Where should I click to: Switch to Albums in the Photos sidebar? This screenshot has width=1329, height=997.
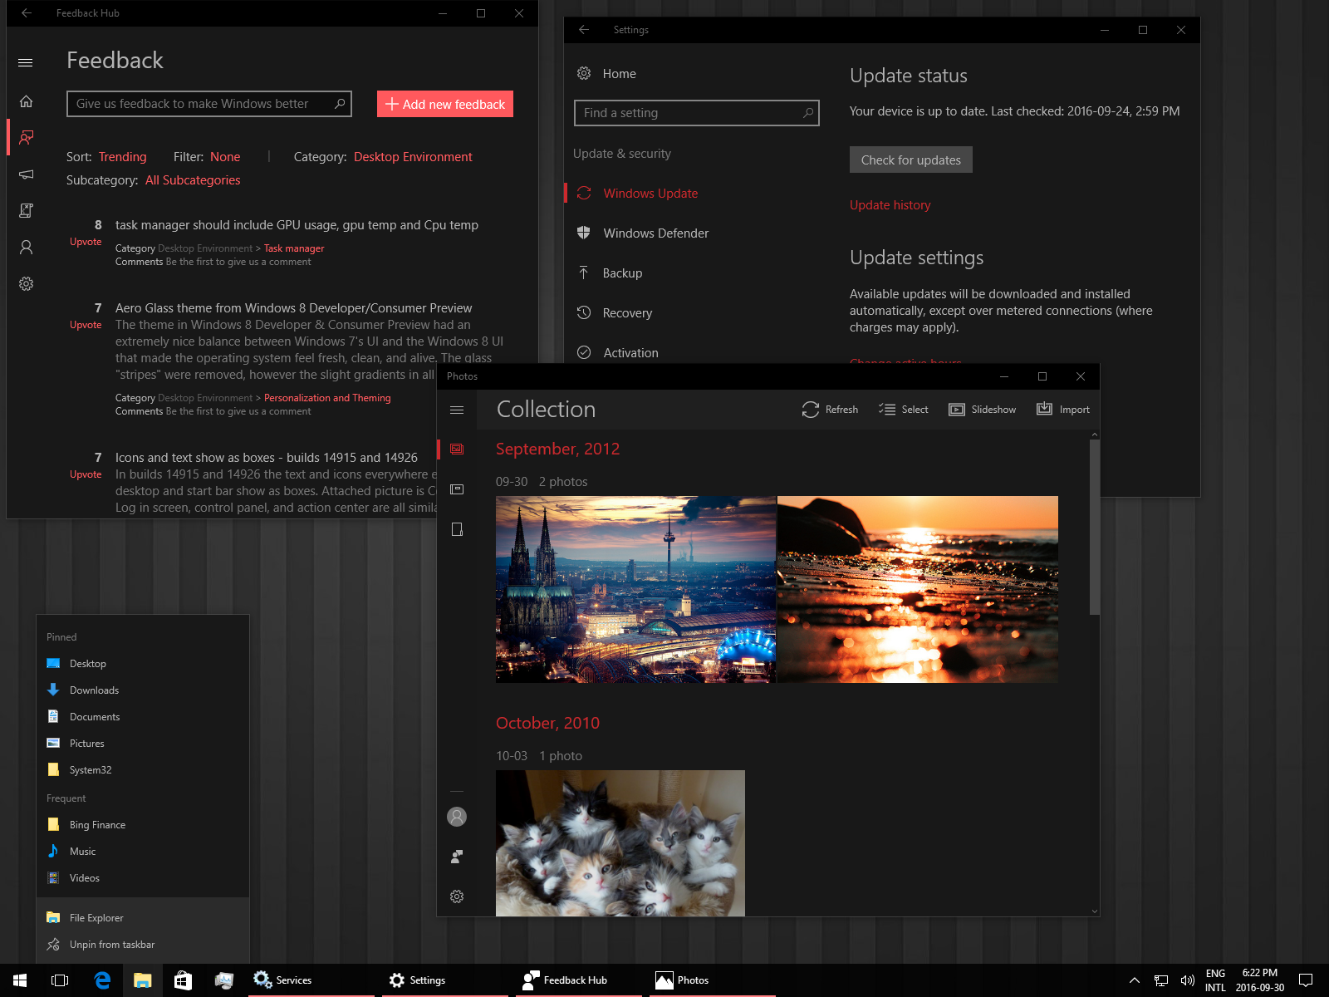[456, 489]
